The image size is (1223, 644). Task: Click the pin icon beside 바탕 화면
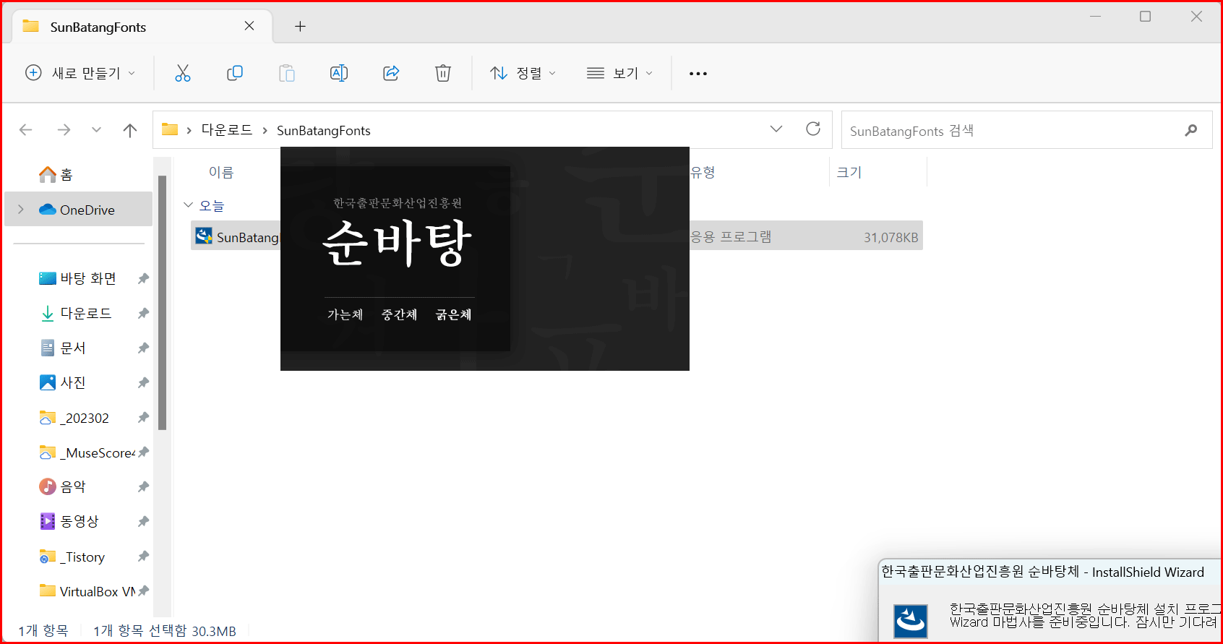tap(143, 278)
